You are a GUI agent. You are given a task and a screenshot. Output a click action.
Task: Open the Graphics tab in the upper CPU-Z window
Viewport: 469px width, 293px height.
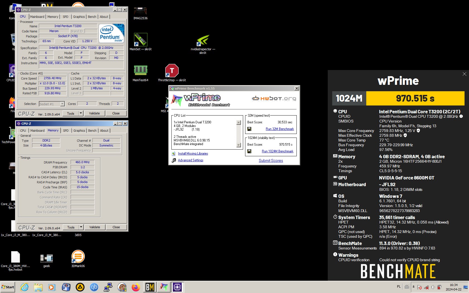[79, 17]
